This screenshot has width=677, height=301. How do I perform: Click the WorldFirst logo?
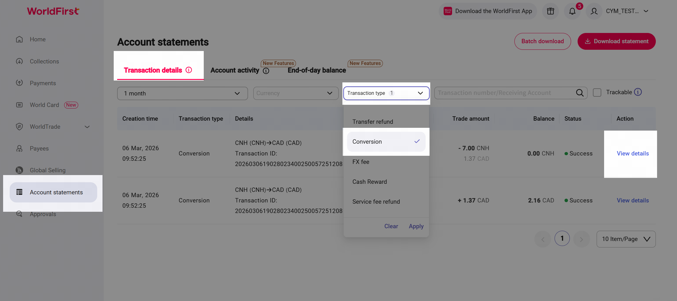point(53,11)
